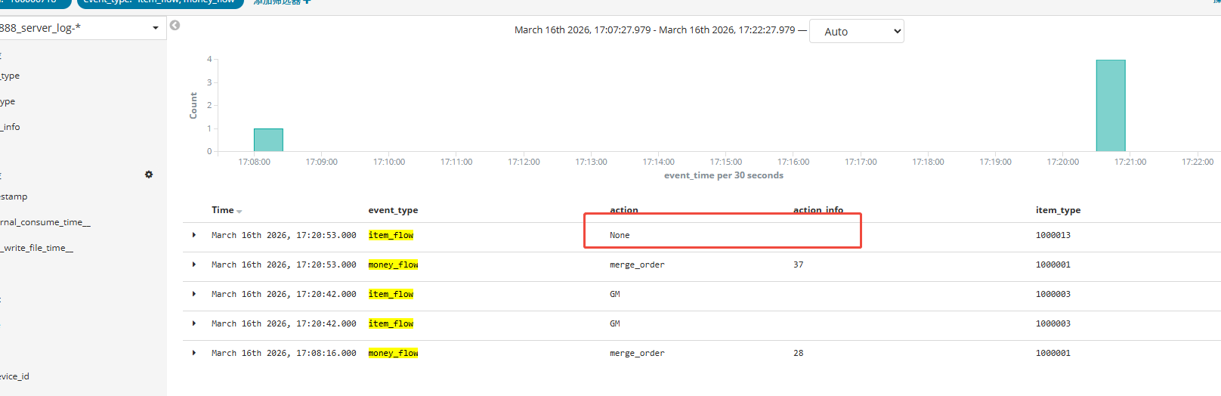Click the plus icon to add a filter
The height and width of the screenshot is (396, 1221).
[307, 2]
